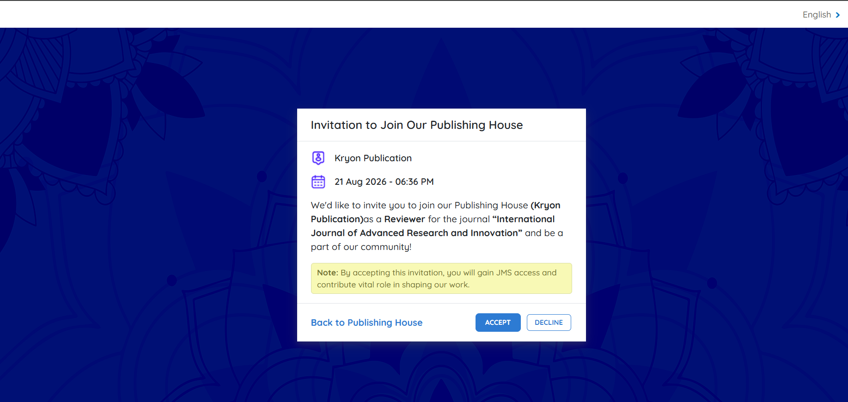
Task: Click the yellow Note about JMS access
Action: click(x=441, y=279)
